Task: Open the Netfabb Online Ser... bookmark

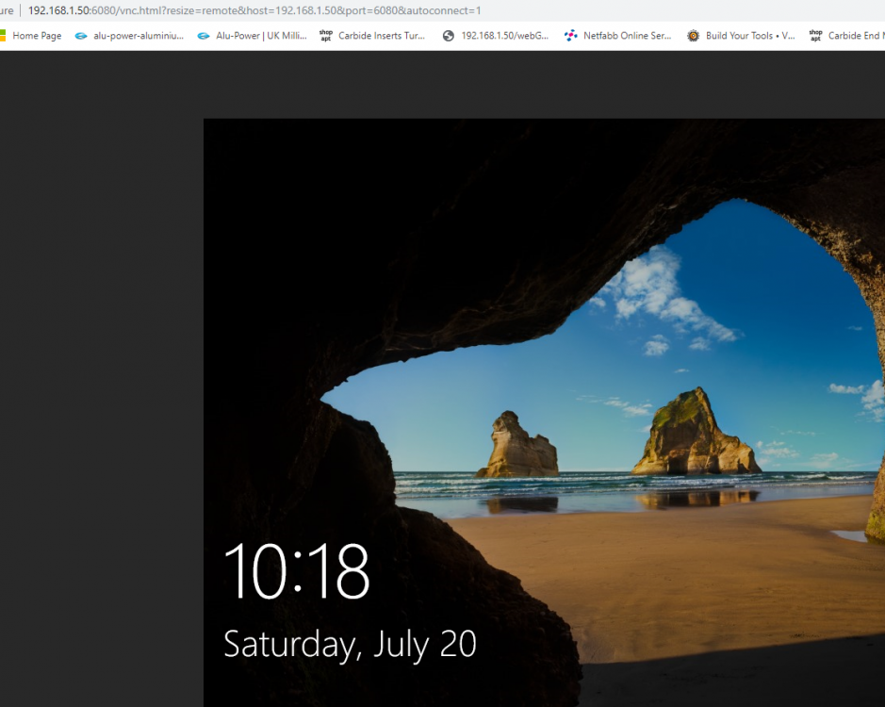Action: tap(618, 36)
